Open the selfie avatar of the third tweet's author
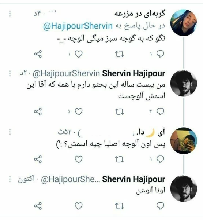The image size is (203, 220). [x=184, y=141]
